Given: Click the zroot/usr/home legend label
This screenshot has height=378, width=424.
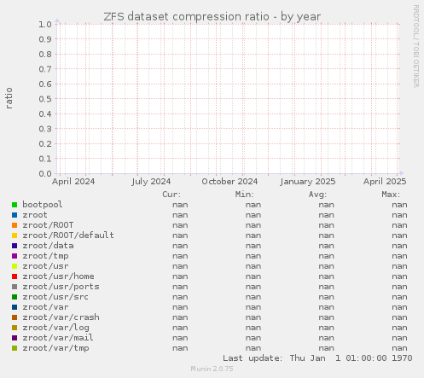Looking at the screenshot, I should click(x=58, y=276).
